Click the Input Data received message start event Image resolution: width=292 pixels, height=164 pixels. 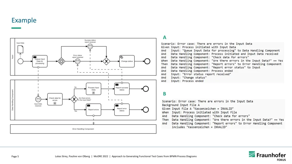tap(38, 99)
